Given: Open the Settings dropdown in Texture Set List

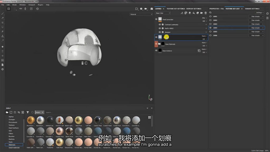Looking at the screenshot, I should [259, 13].
